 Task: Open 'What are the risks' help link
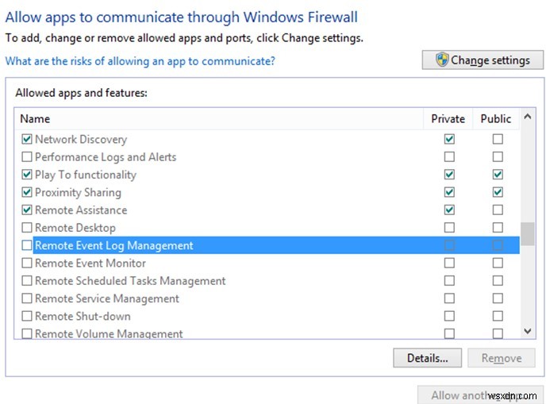click(x=140, y=61)
